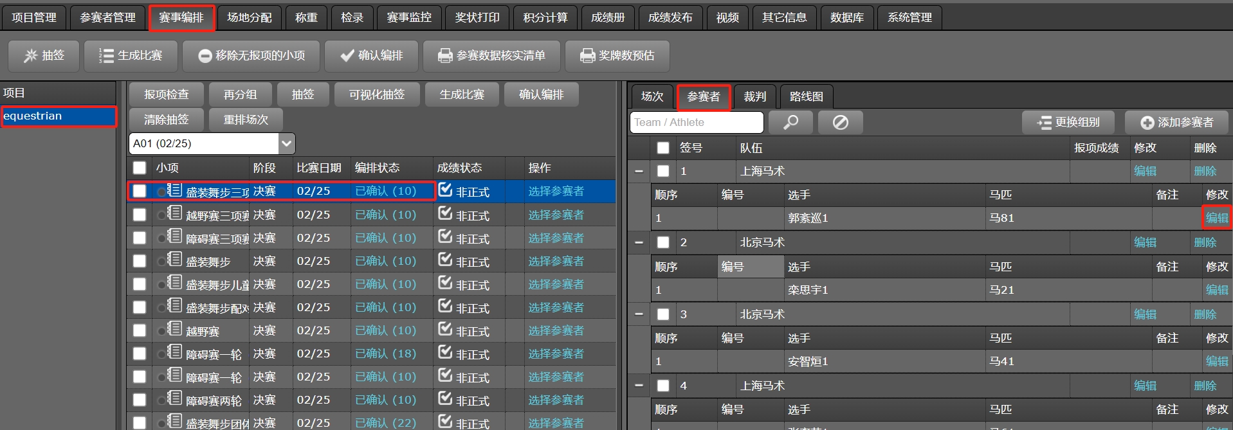The width and height of the screenshot is (1233, 430).
Task: Collapse team 1 上海马术 group
Action: pyautogui.click(x=639, y=171)
